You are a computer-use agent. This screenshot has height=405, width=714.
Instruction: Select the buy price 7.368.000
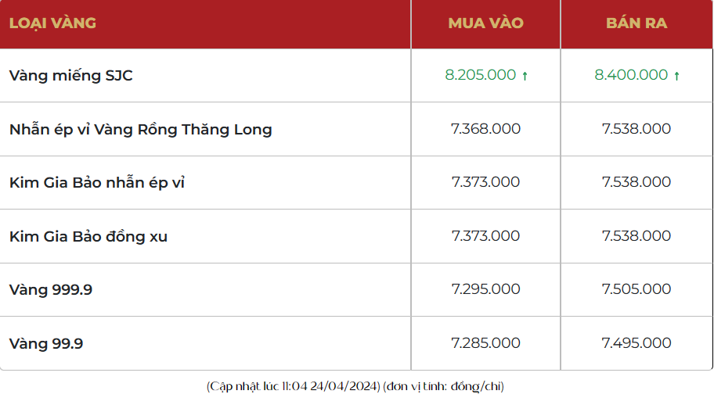coord(486,128)
